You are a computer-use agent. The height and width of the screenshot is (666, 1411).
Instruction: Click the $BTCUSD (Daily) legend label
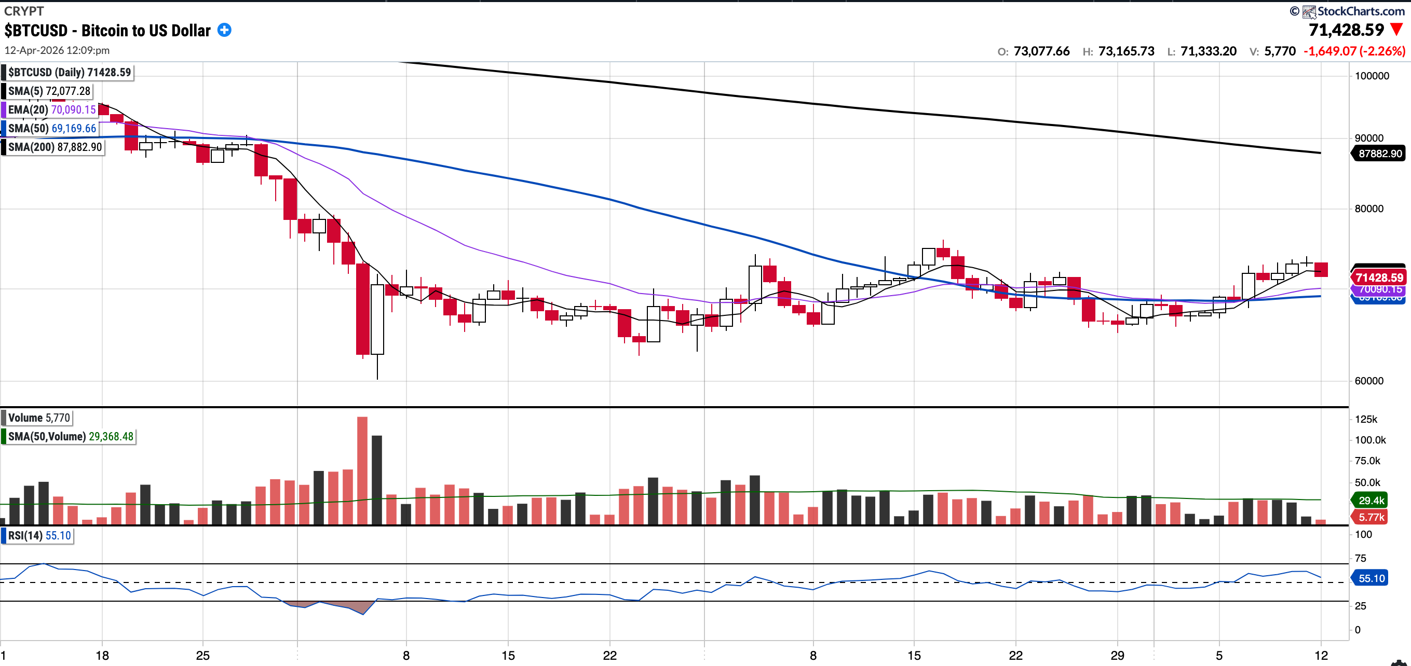(69, 72)
